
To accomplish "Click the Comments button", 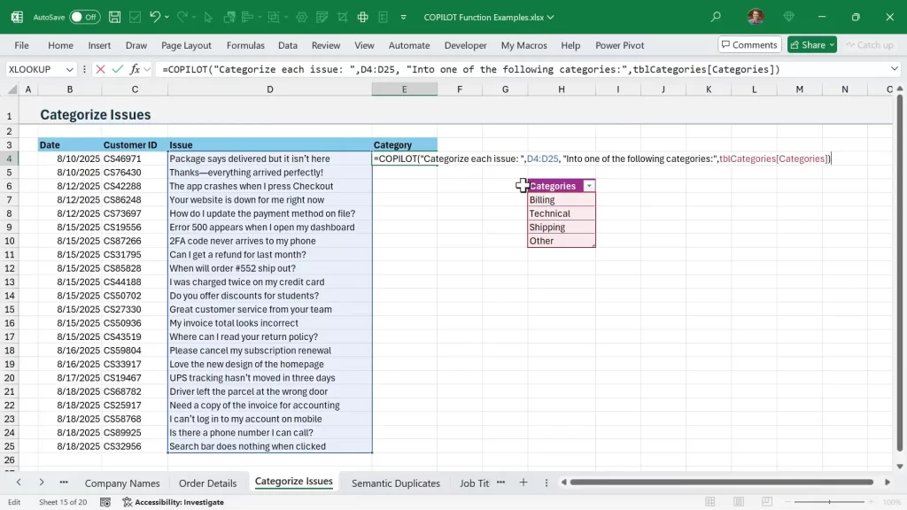I will click(748, 45).
